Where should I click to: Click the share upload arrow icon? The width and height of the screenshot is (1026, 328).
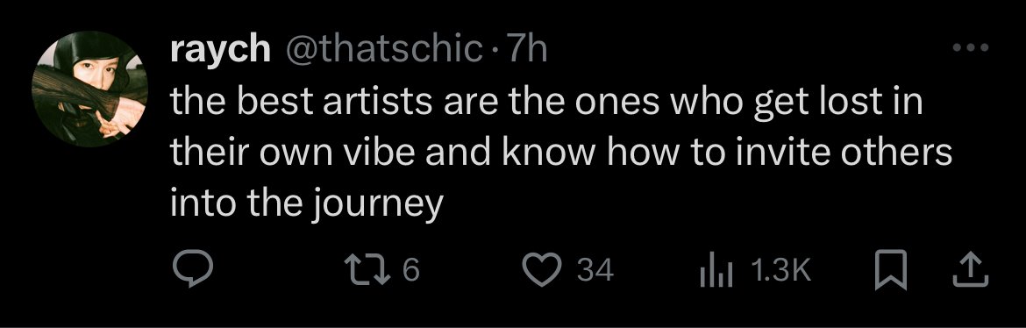(x=970, y=270)
